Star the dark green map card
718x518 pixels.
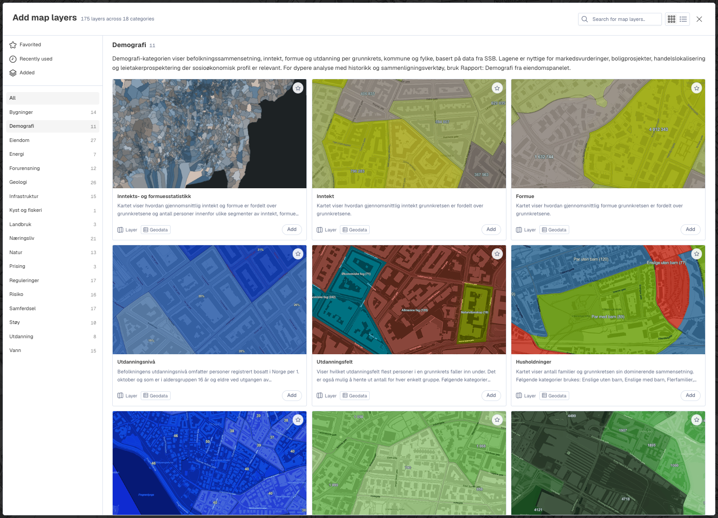pyautogui.click(x=697, y=420)
